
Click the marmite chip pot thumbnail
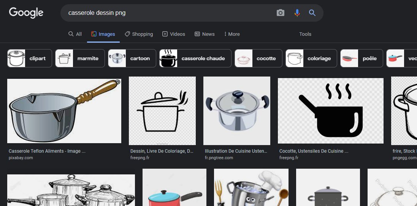[64, 58]
